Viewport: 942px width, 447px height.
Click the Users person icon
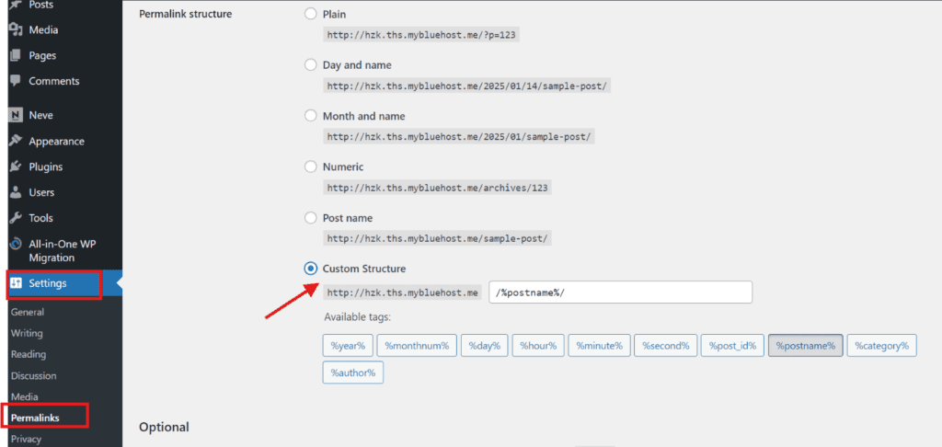[17, 193]
